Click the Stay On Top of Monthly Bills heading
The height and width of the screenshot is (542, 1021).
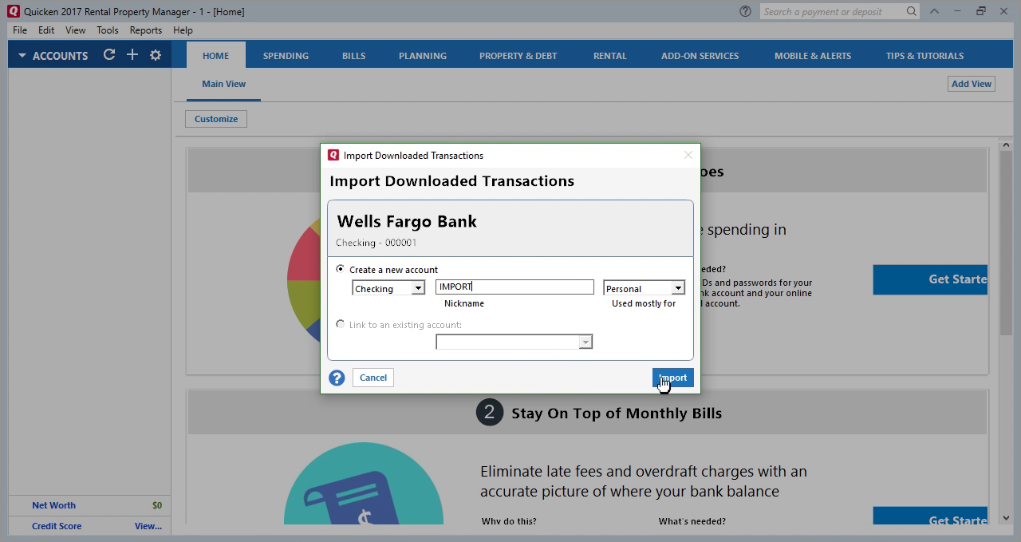coord(617,413)
